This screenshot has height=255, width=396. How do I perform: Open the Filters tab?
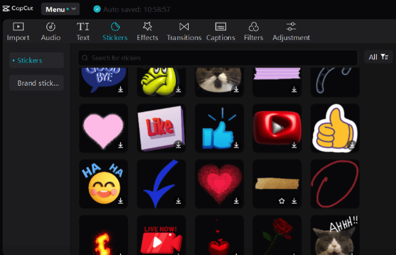point(254,32)
